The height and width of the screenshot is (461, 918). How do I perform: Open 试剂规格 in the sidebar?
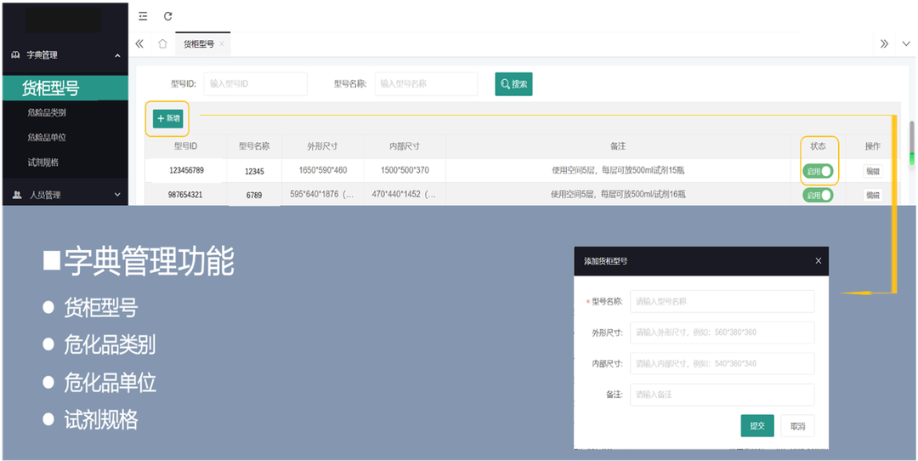[42, 162]
